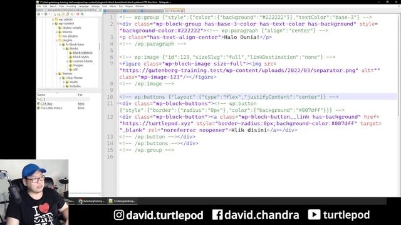401x225 pixels.
Task: Click the webcam video overlay
Action: coord(34,192)
